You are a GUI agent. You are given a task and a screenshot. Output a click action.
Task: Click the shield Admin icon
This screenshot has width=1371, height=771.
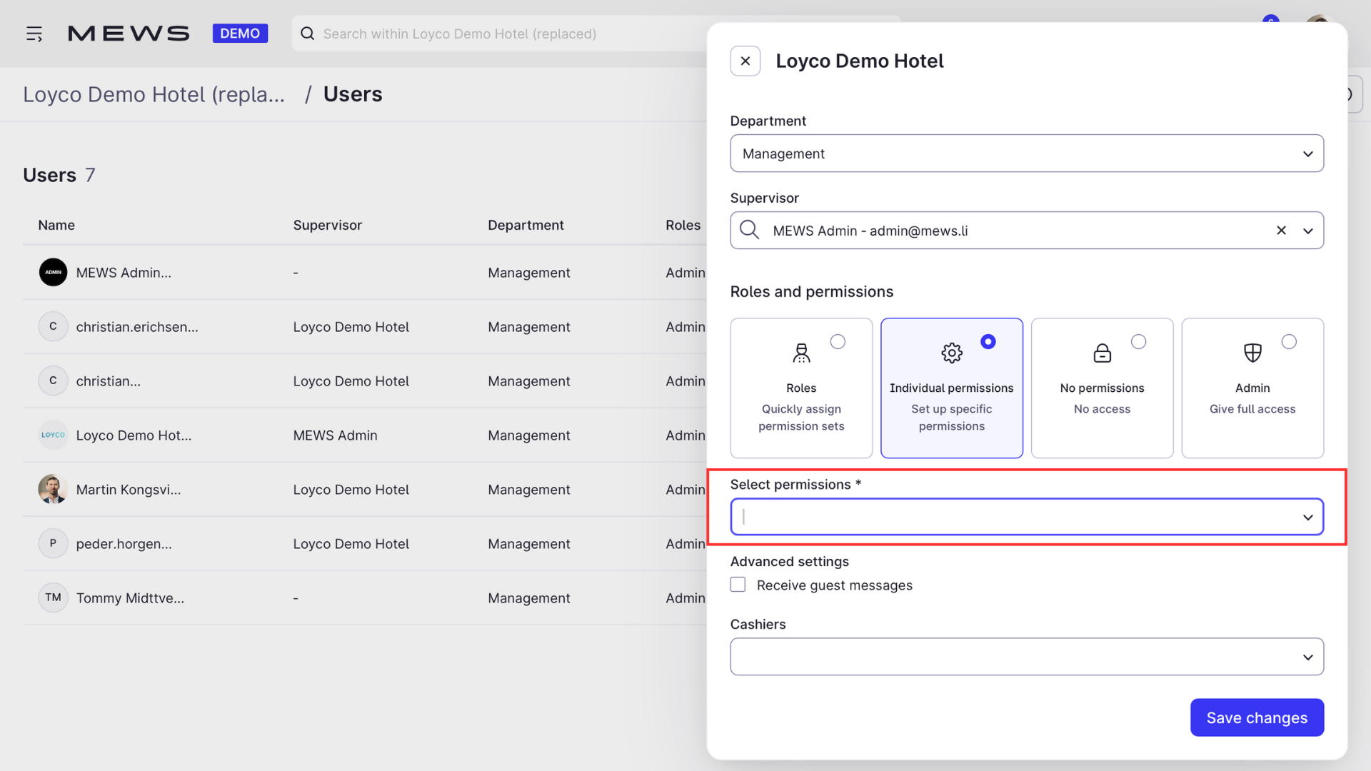coord(1252,353)
